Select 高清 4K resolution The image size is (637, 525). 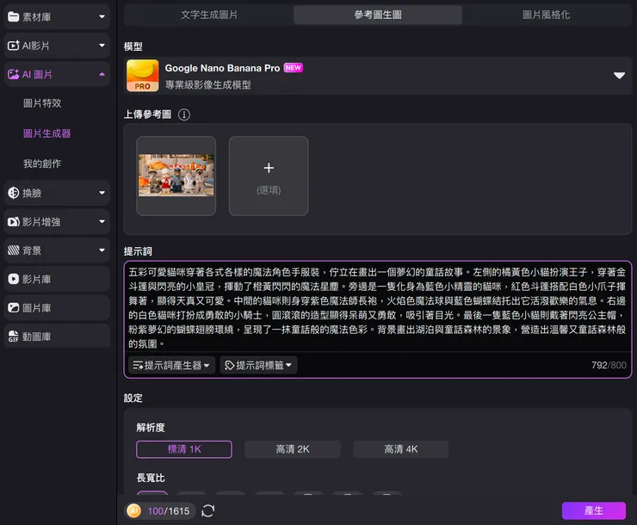pos(401,449)
